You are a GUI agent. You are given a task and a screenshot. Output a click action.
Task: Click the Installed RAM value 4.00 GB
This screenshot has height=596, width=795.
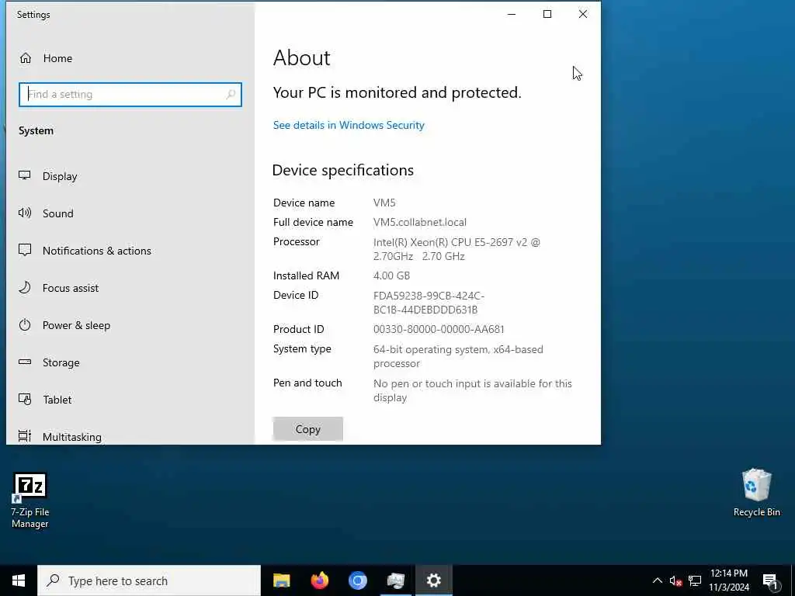pyautogui.click(x=391, y=275)
